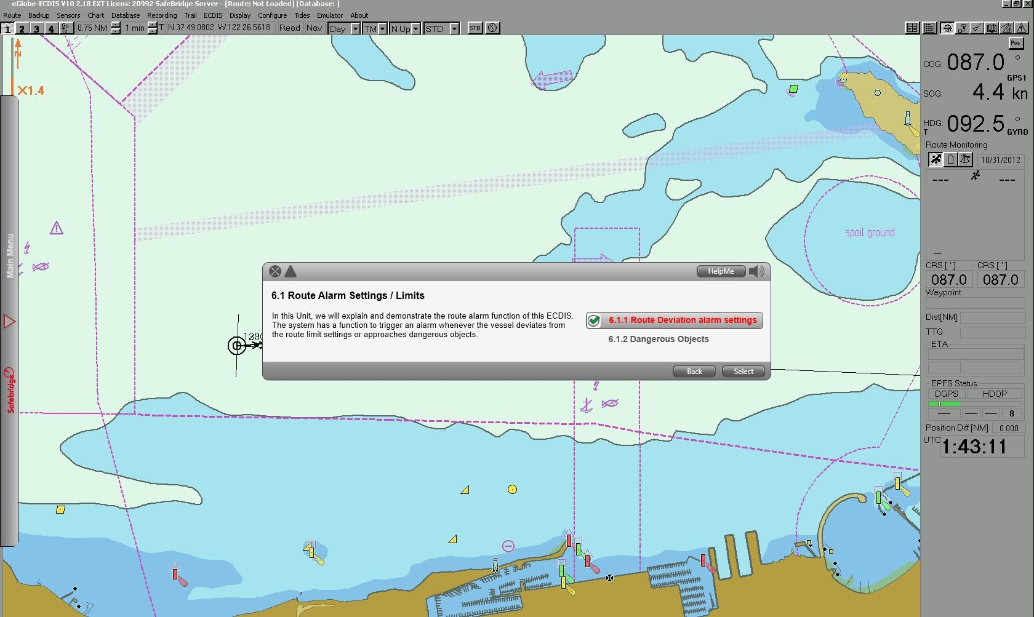Toggle the STD display button in the toolbar

[475, 28]
